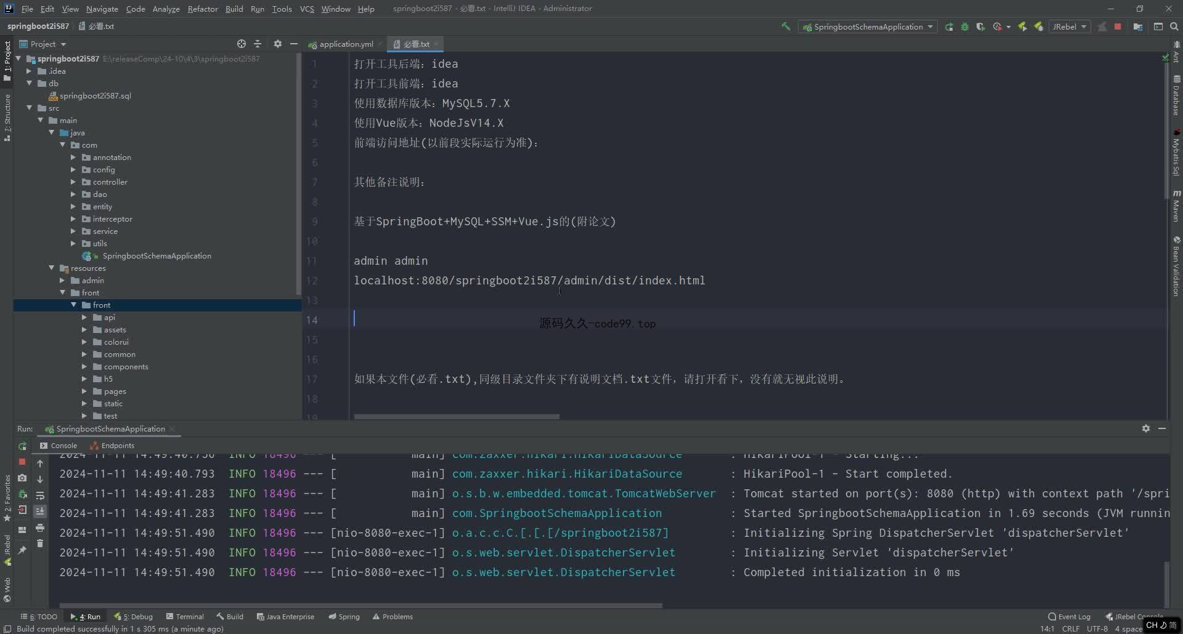Toggle the Database tool window

point(1176,95)
